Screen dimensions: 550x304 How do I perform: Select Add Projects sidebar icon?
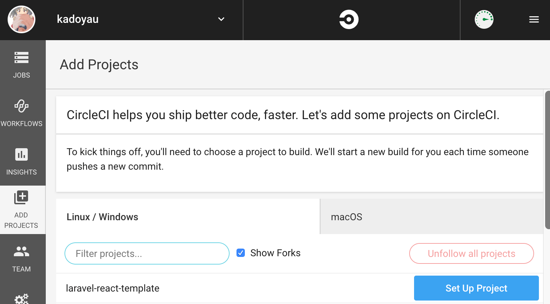point(22,197)
